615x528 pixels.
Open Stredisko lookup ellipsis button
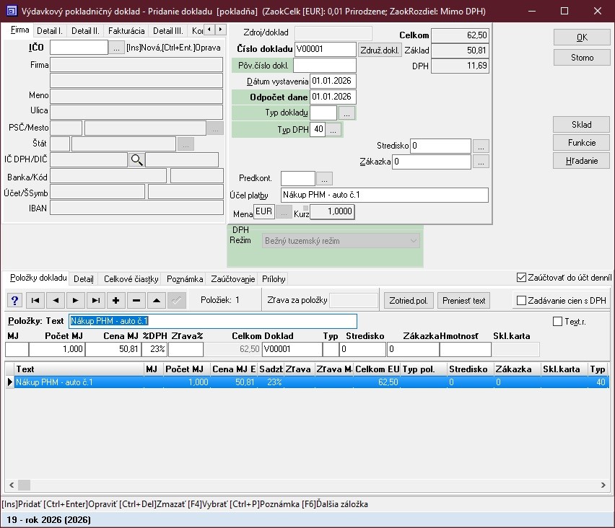[481, 146]
